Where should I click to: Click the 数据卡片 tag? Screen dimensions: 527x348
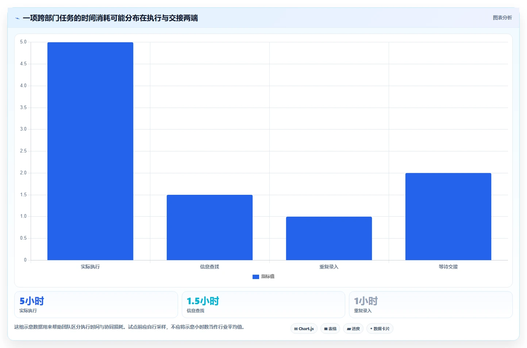pyautogui.click(x=380, y=329)
